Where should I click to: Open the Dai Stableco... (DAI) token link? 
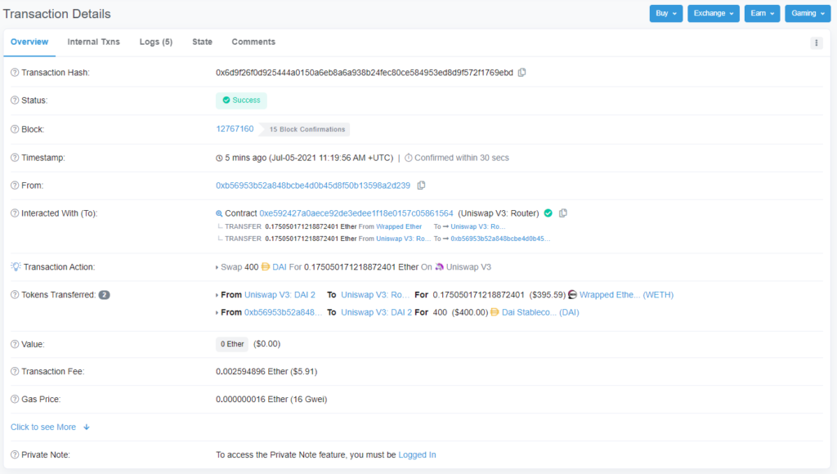pyautogui.click(x=540, y=312)
